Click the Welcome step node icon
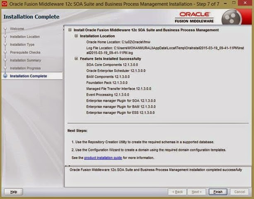This screenshot has width=254, height=199. click(5, 29)
